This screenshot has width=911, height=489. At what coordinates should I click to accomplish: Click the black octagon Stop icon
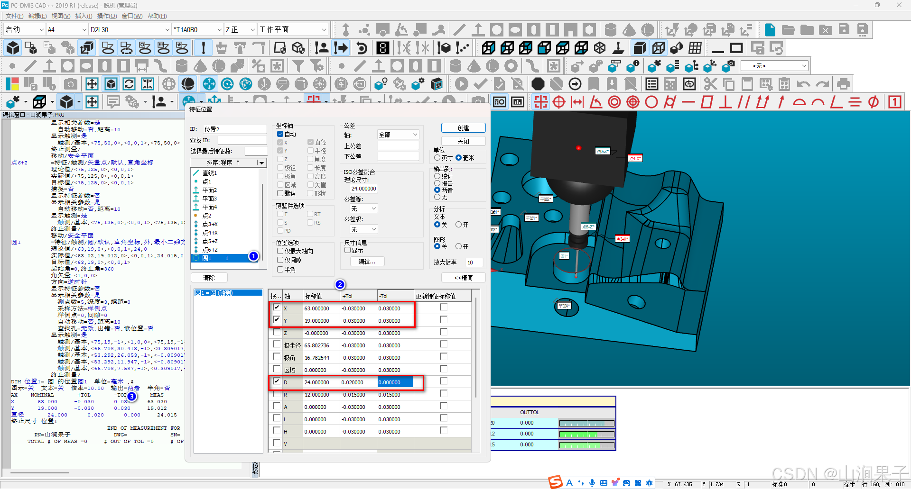pos(538,84)
